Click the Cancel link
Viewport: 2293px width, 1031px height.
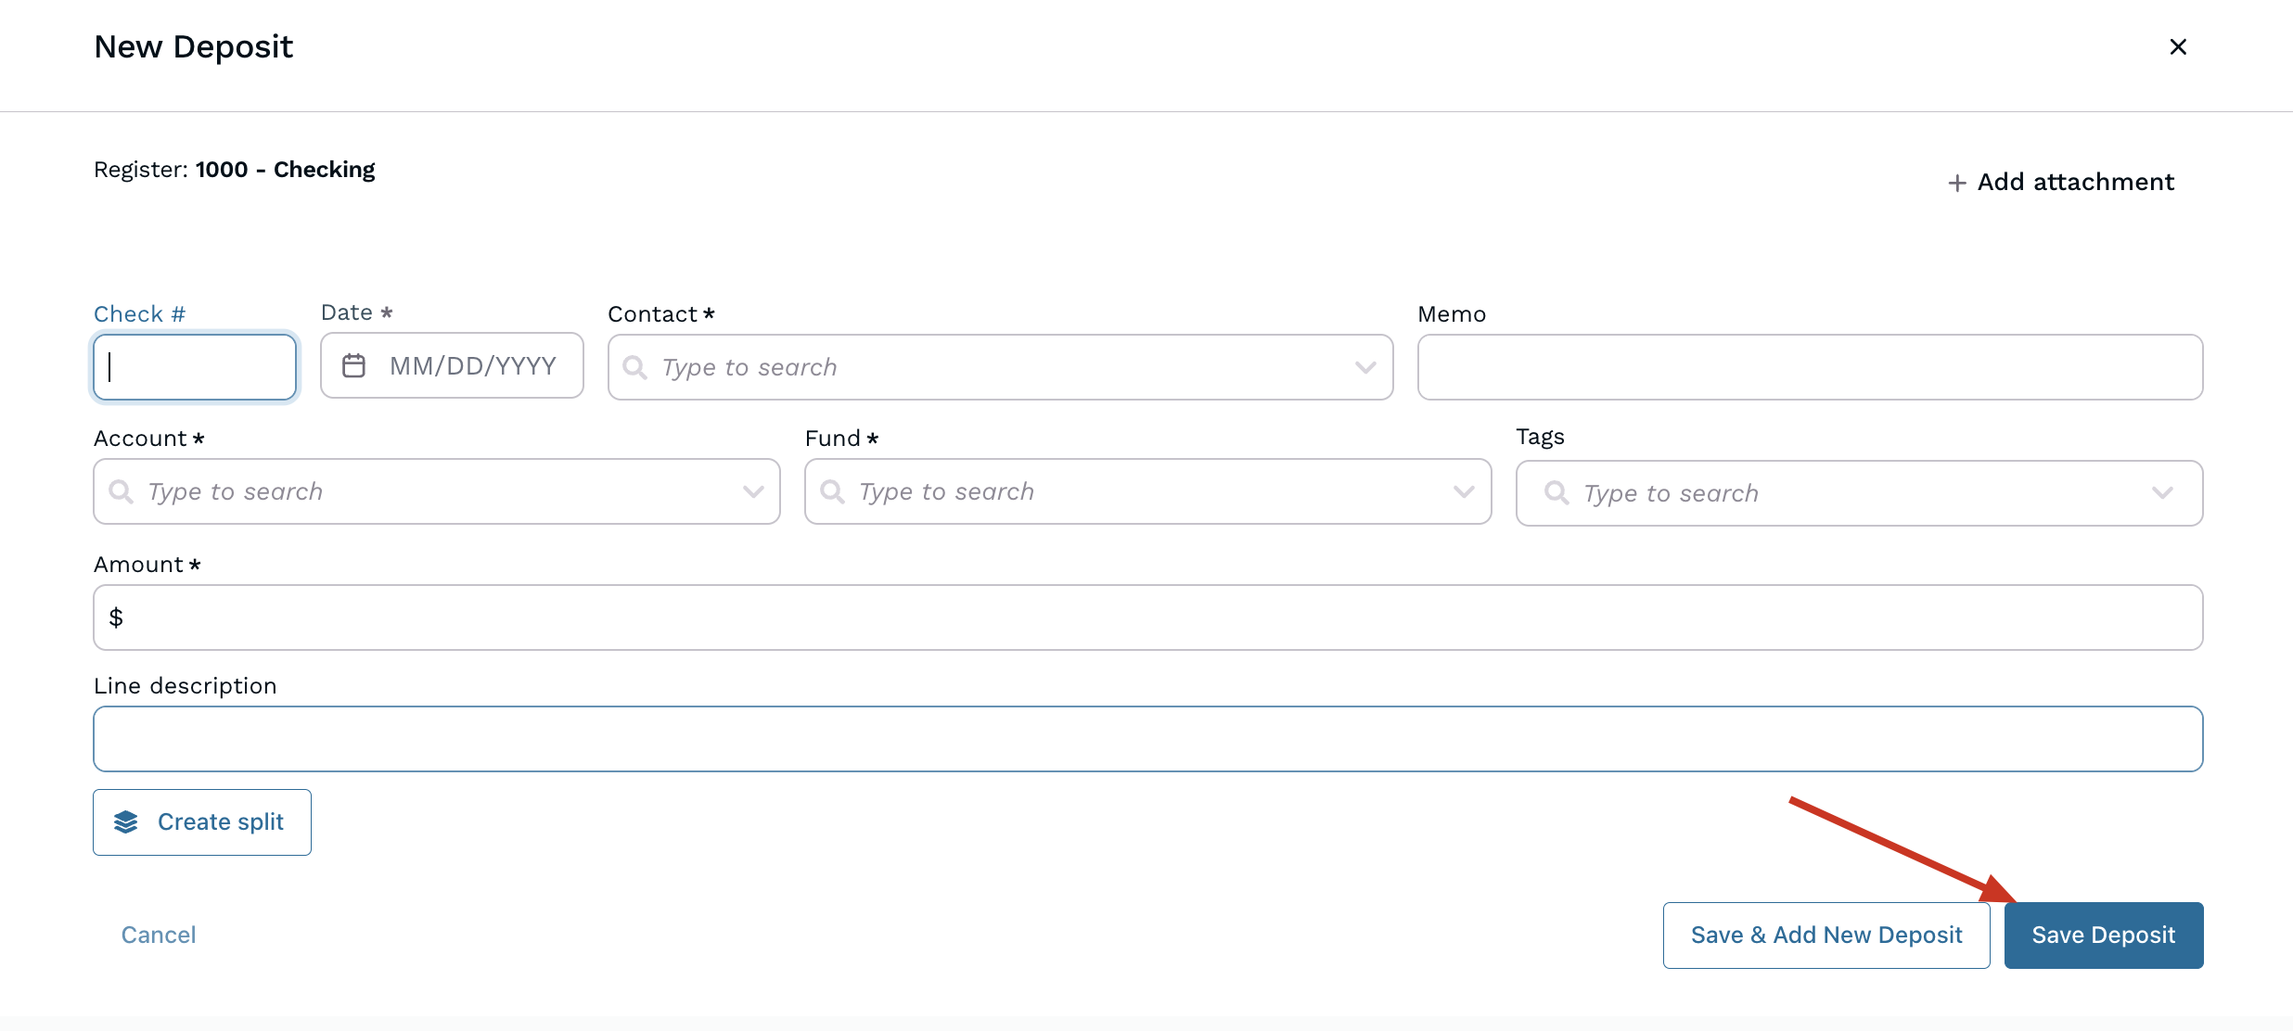pyautogui.click(x=159, y=935)
